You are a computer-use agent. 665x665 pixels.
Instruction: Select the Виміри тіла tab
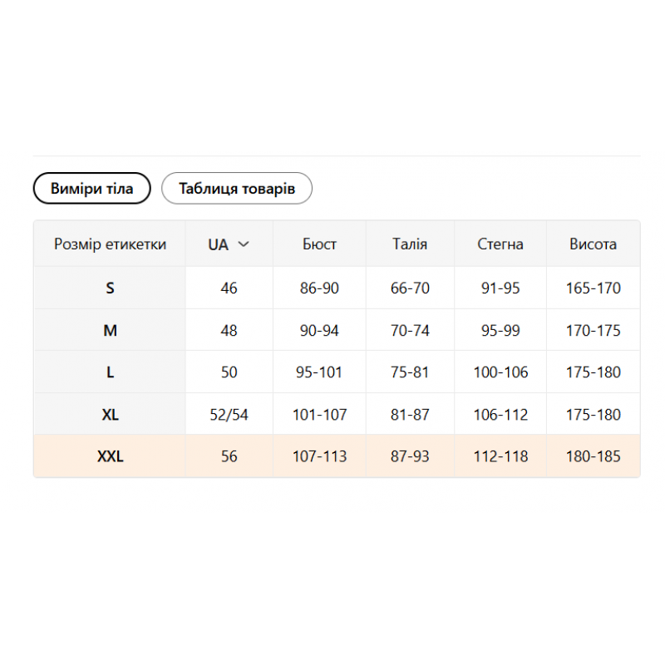(x=92, y=189)
